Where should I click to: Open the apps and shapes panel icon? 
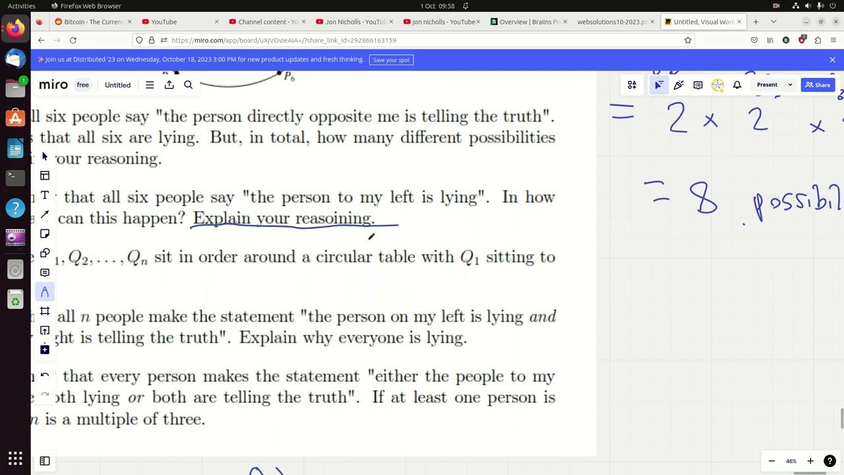pos(632,85)
